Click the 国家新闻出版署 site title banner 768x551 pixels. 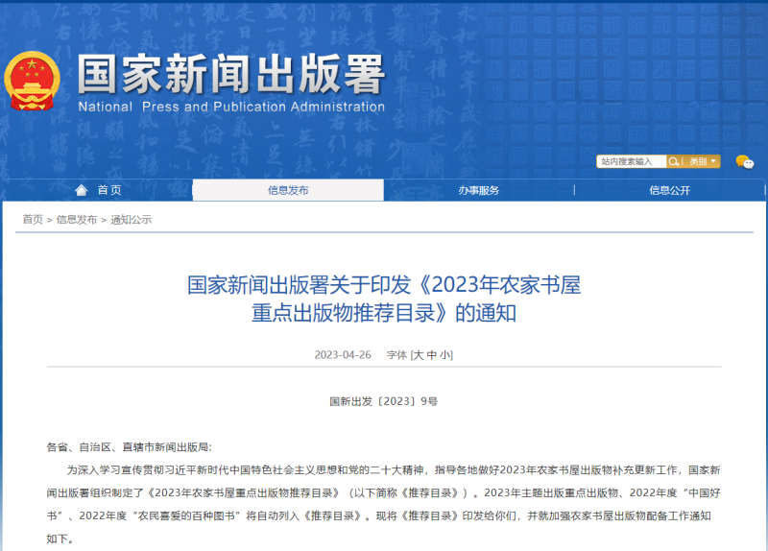[x=230, y=74]
